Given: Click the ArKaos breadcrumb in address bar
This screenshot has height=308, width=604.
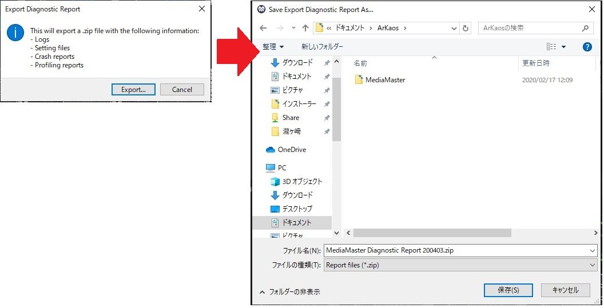Looking at the screenshot, I should pos(388,28).
